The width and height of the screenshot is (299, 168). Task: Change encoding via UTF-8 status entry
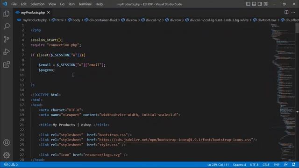(254, 165)
